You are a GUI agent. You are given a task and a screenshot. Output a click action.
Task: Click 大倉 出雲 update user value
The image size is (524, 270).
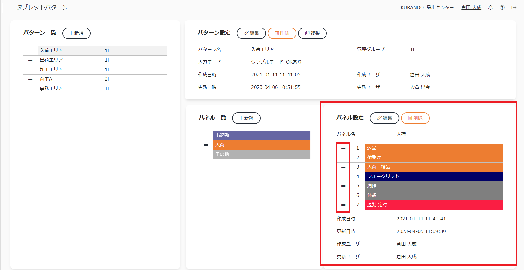(x=420, y=87)
